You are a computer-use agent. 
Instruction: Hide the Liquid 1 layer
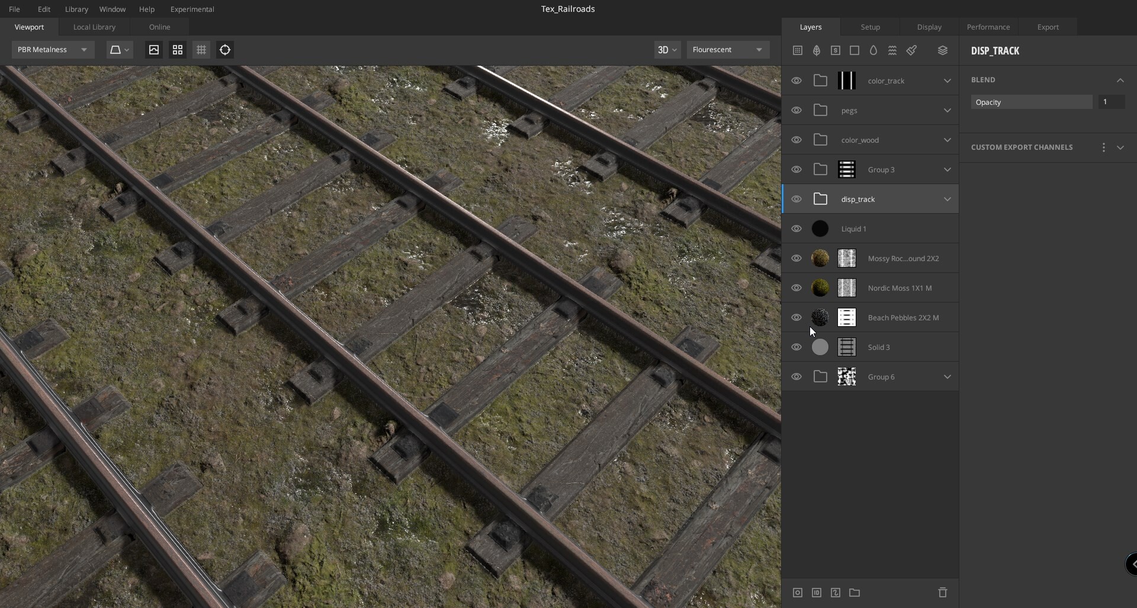[796, 229]
